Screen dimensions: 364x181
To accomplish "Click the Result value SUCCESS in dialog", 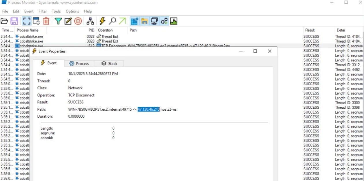I will click(76, 102).
